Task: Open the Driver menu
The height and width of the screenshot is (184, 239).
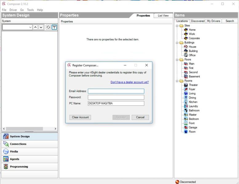Action: click(13, 10)
